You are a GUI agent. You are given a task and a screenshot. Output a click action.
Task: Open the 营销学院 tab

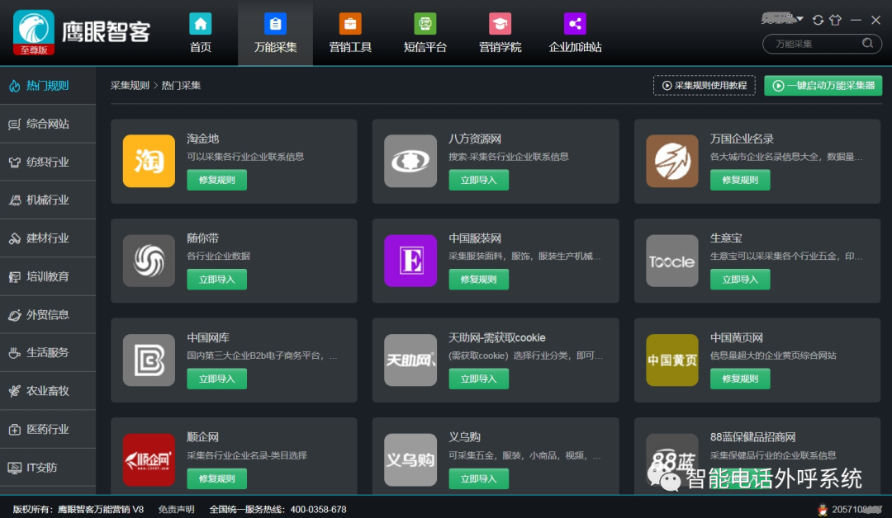pos(500,33)
